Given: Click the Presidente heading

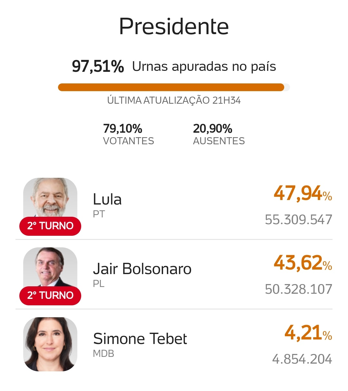Looking at the screenshot, I should pos(174,26).
